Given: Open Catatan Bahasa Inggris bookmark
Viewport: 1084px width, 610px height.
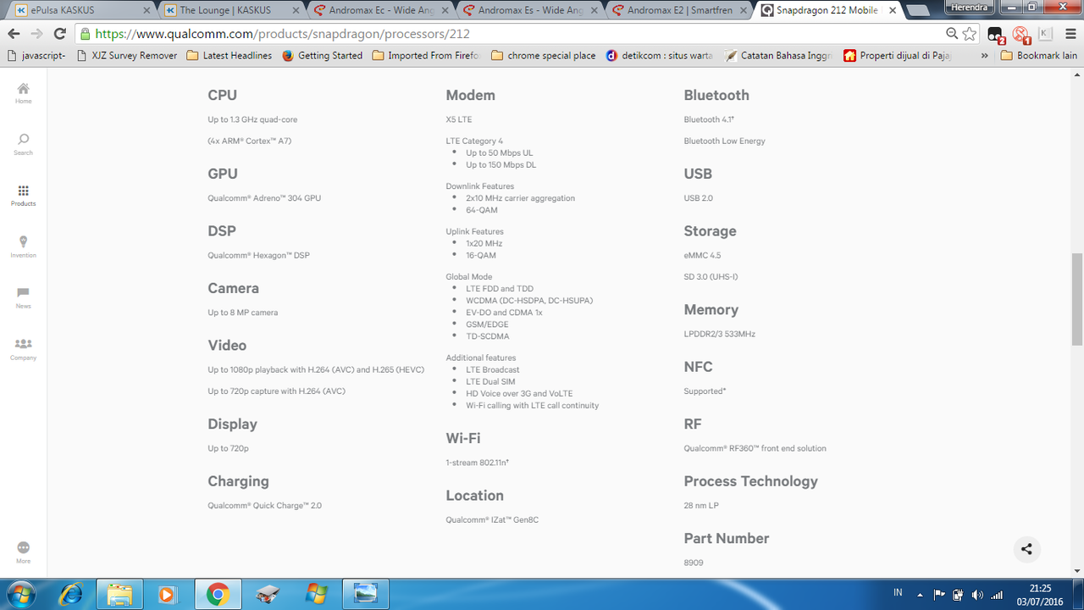Looking at the screenshot, I should (778, 56).
